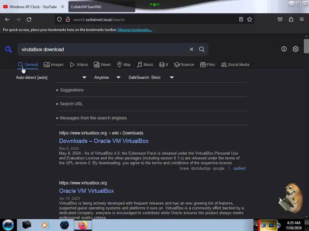This screenshot has width=309, height=231.
Task: Click the SearXNG magnifier logo
Action: tap(8, 49)
